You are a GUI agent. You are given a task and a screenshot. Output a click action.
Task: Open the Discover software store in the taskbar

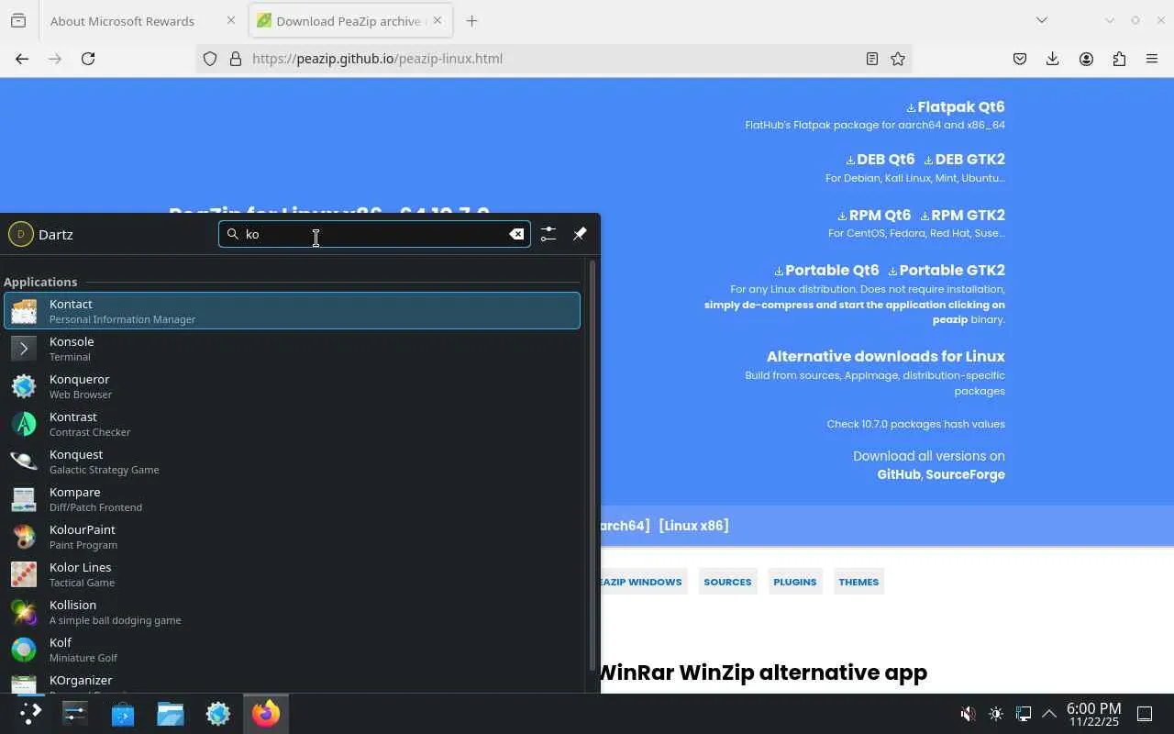123,713
